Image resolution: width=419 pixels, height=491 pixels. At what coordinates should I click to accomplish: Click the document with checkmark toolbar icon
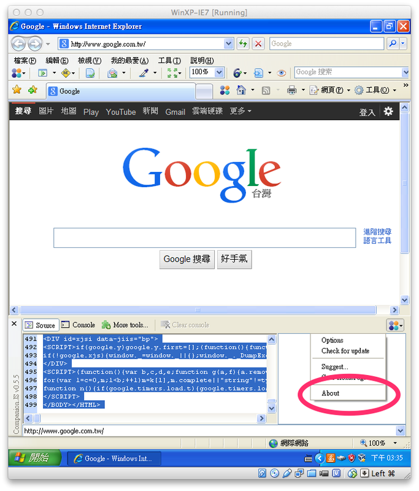coord(90,73)
